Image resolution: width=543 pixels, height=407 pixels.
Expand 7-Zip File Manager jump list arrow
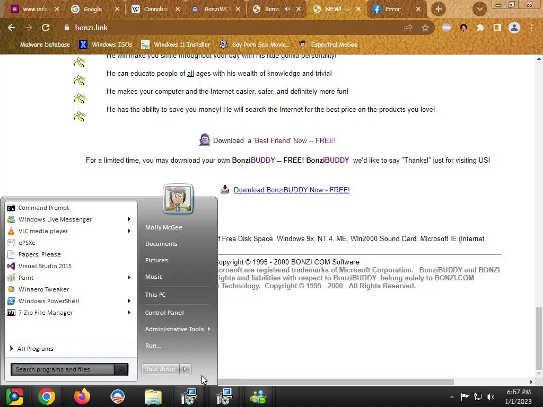pos(129,313)
